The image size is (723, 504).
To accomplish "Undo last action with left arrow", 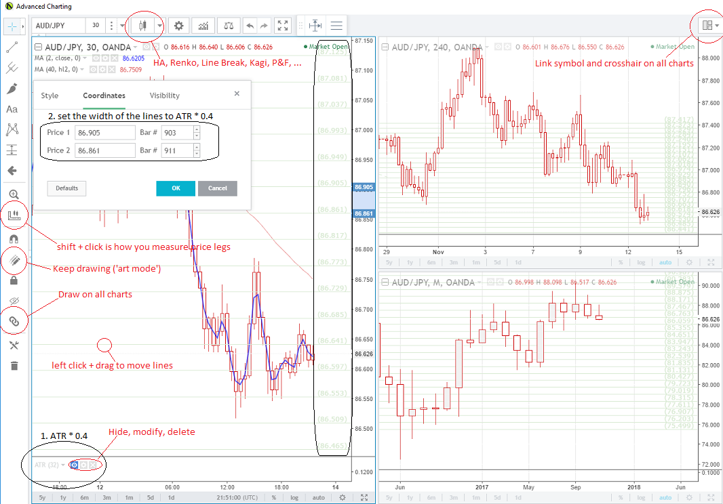I will tap(250, 26).
